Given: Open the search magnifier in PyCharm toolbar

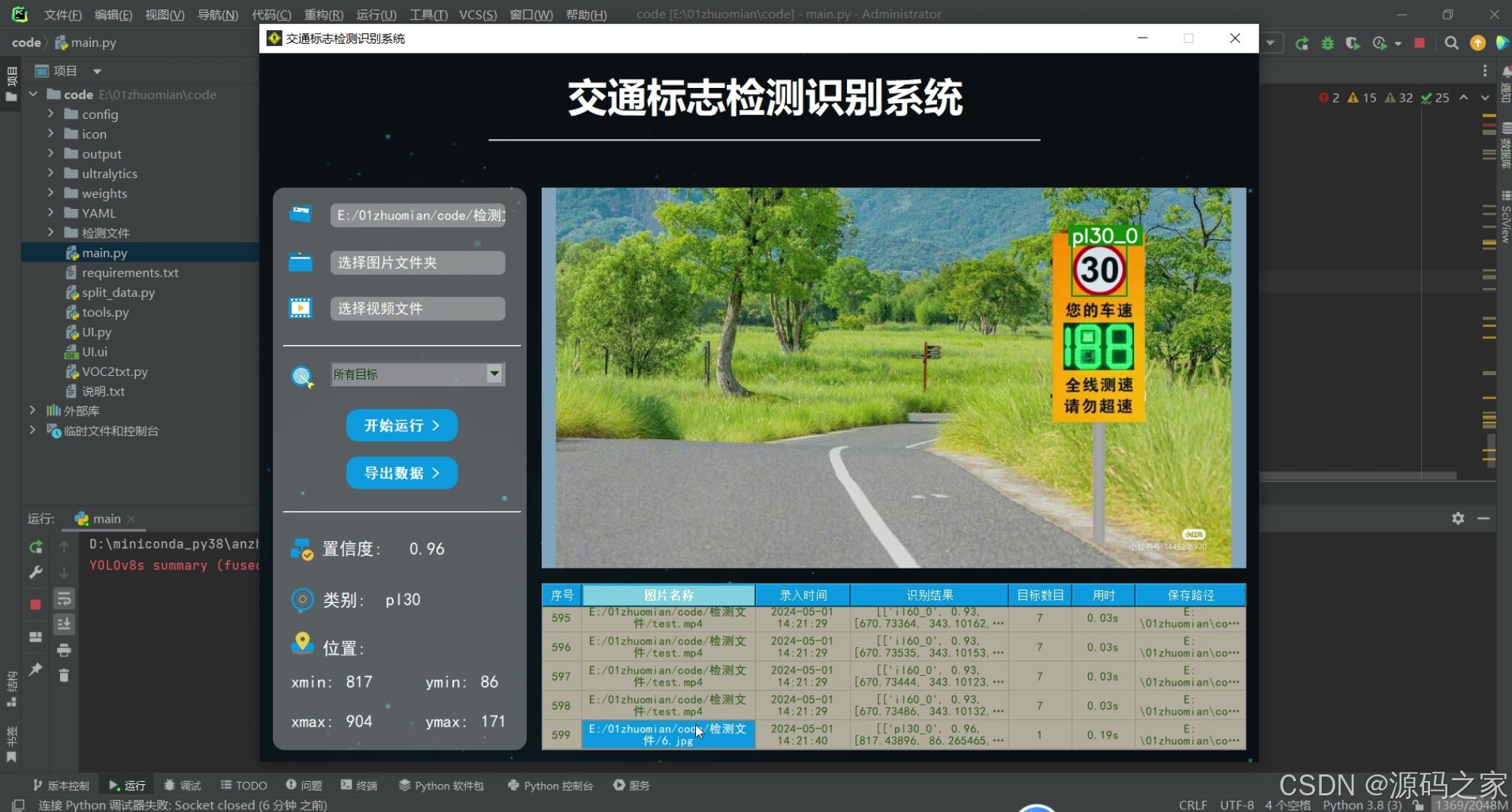Looking at the screenshot, I should click(1451, 43).
